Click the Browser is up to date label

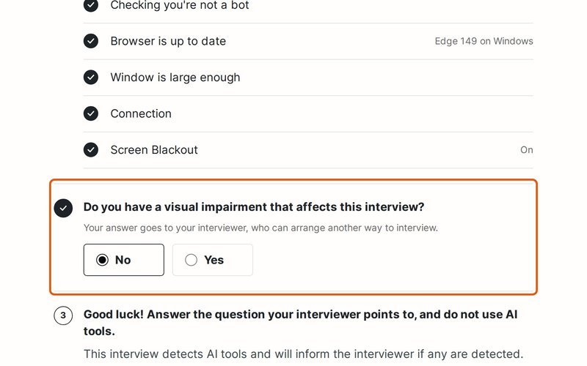(x=168, y=41)
